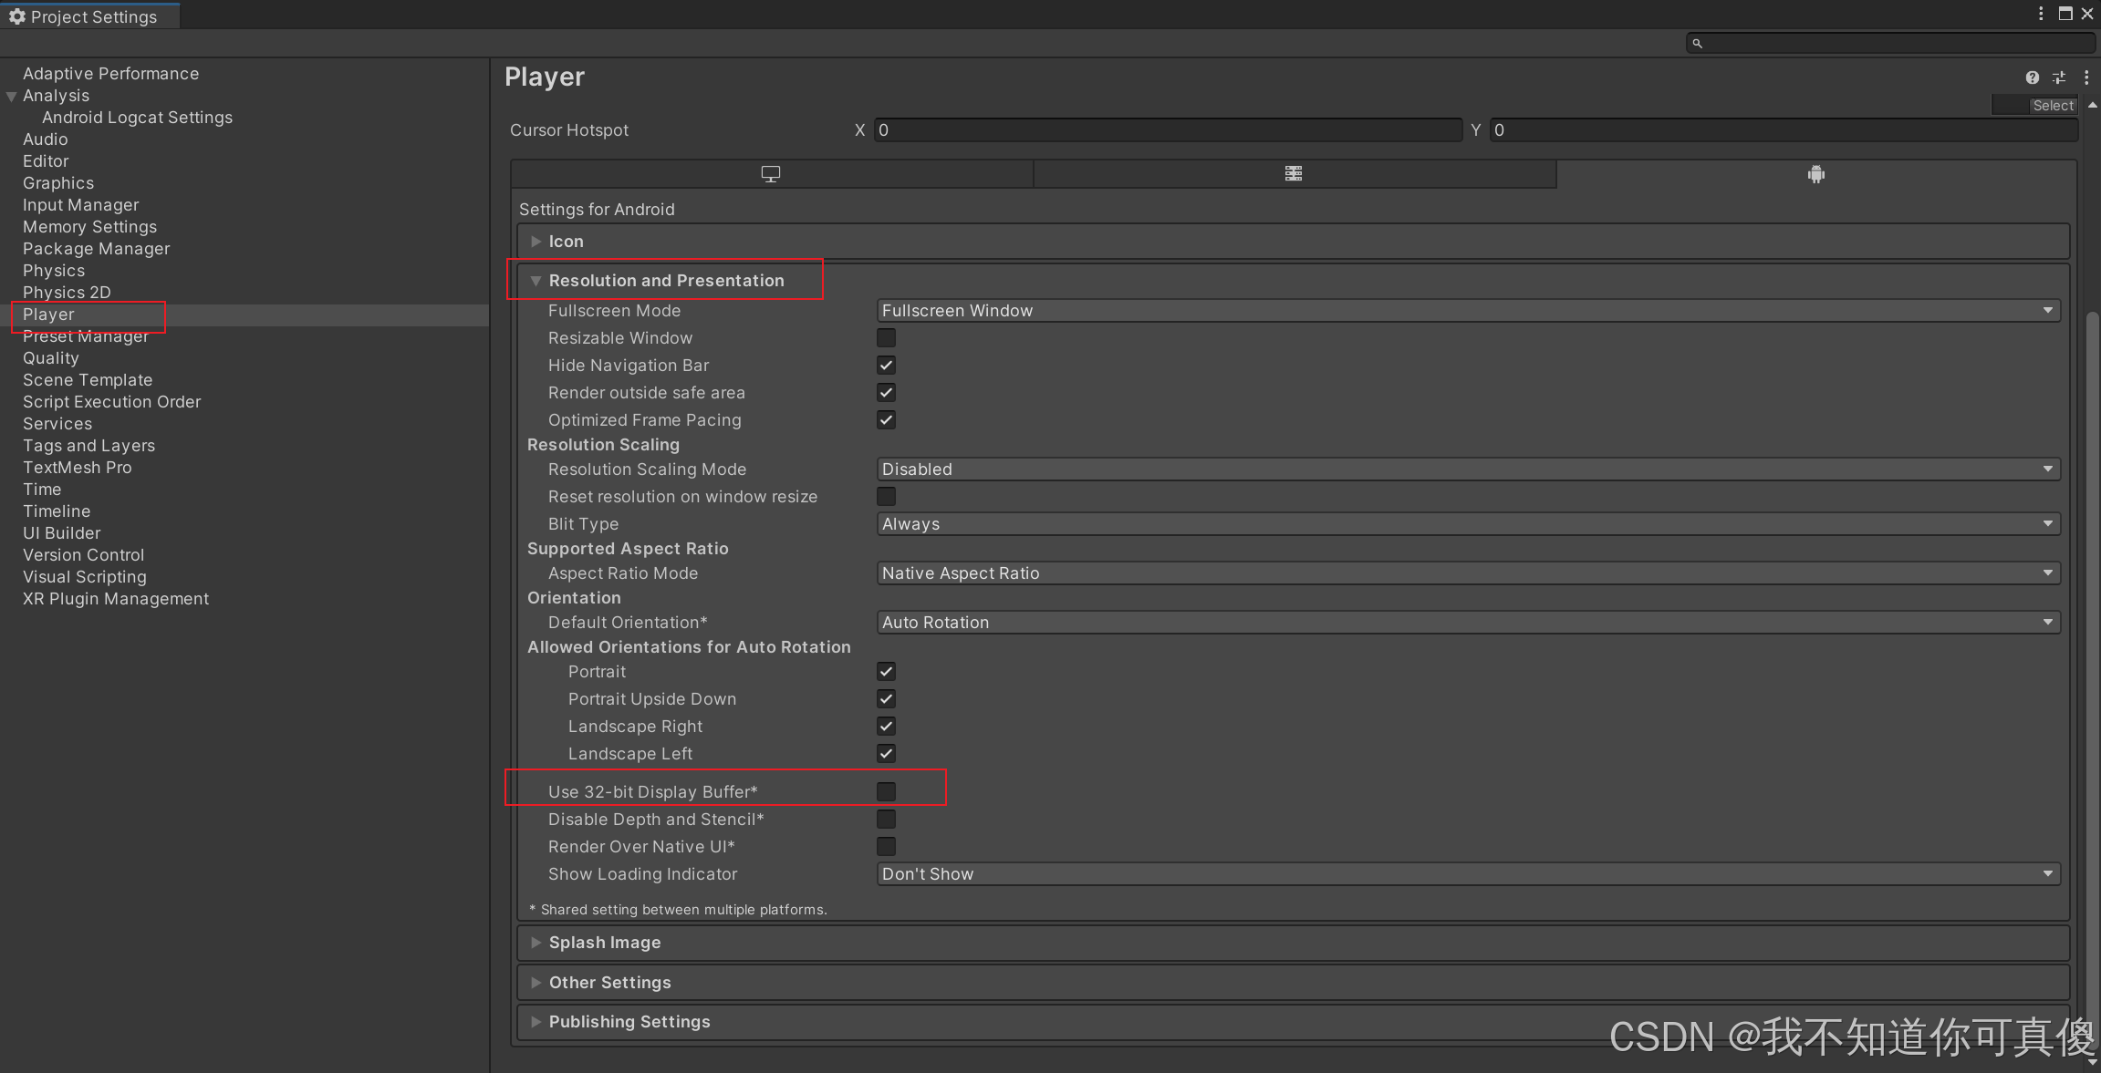Select Quality in the settings list

coord(51,358)
